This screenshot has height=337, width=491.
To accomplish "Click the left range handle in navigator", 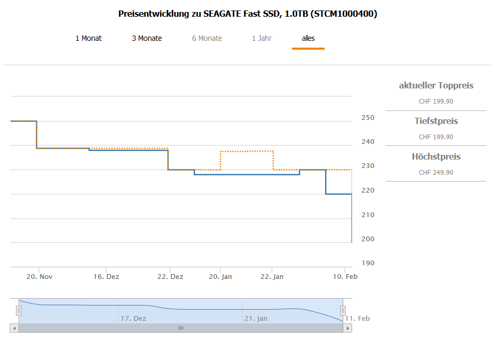I will pyautogui.click(x=19, y=311).
